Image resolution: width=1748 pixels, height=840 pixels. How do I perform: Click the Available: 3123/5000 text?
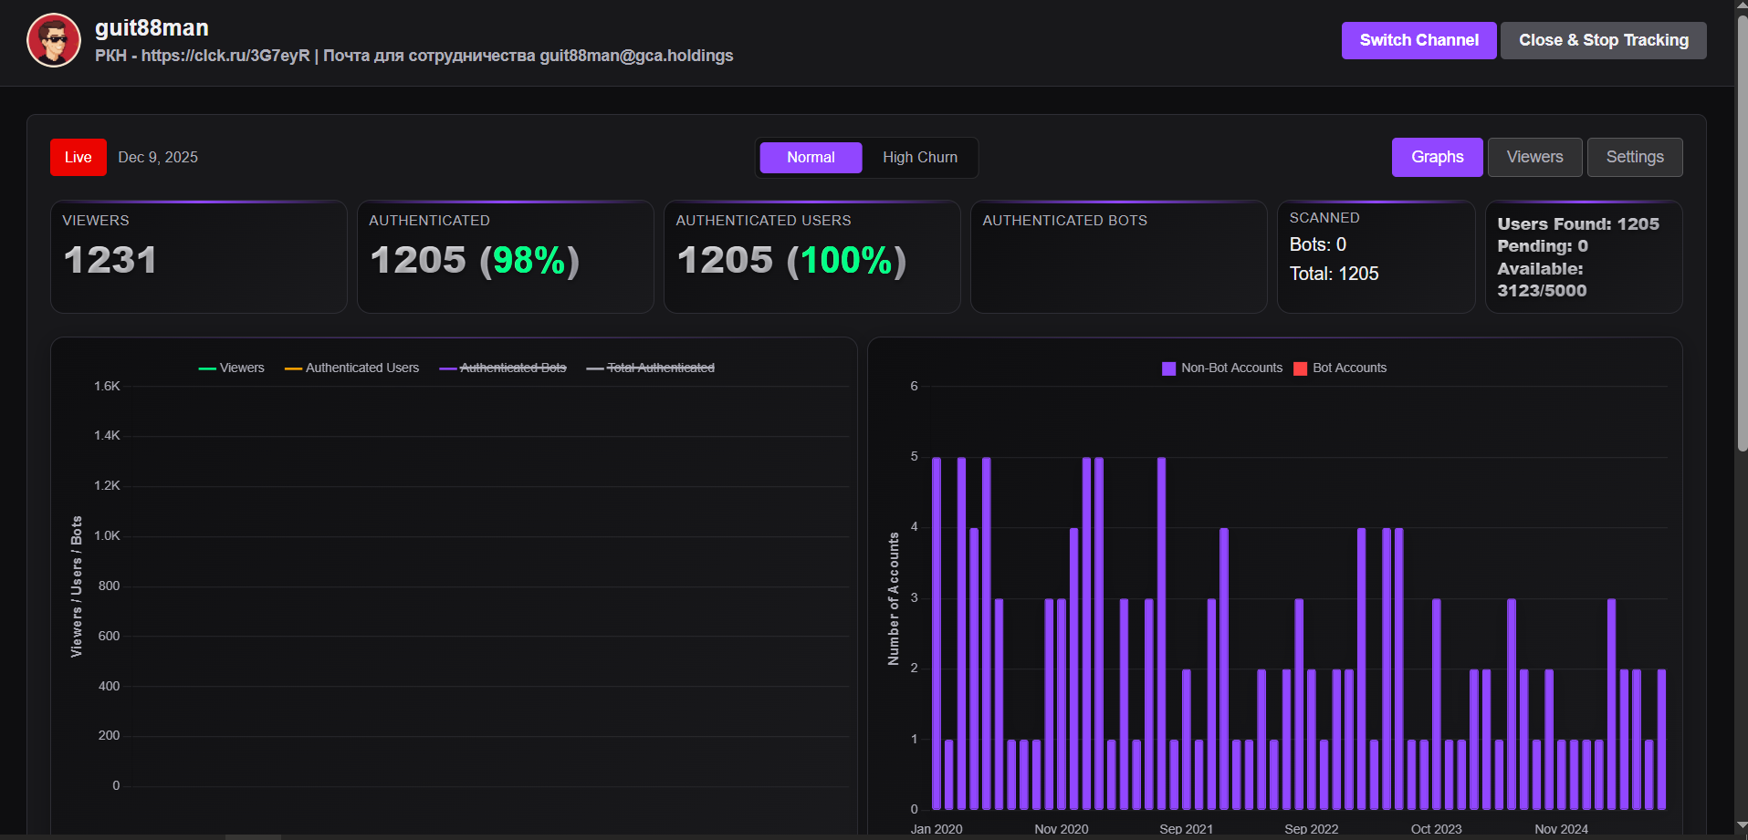pyautogui.click(x=1542, y=280)
